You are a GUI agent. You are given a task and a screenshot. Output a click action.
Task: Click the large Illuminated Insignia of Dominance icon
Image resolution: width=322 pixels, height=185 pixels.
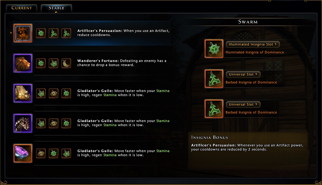pyautogui.click(x=214, y=49)
